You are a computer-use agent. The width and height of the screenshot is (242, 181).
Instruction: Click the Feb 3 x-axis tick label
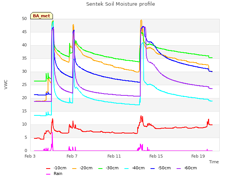click(x=30, y=156)
